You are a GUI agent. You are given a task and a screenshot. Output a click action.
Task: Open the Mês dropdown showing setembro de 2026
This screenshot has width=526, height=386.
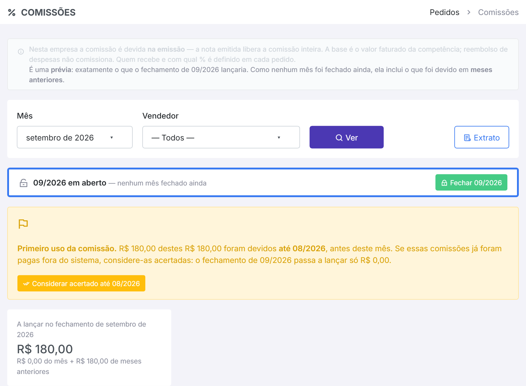[x=75, y=137]
